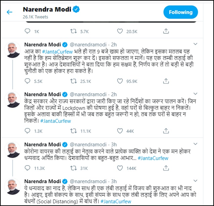Like the tweet with 95.9K likes
This screenshot has height=206, width=214.
tap(120, 81)
